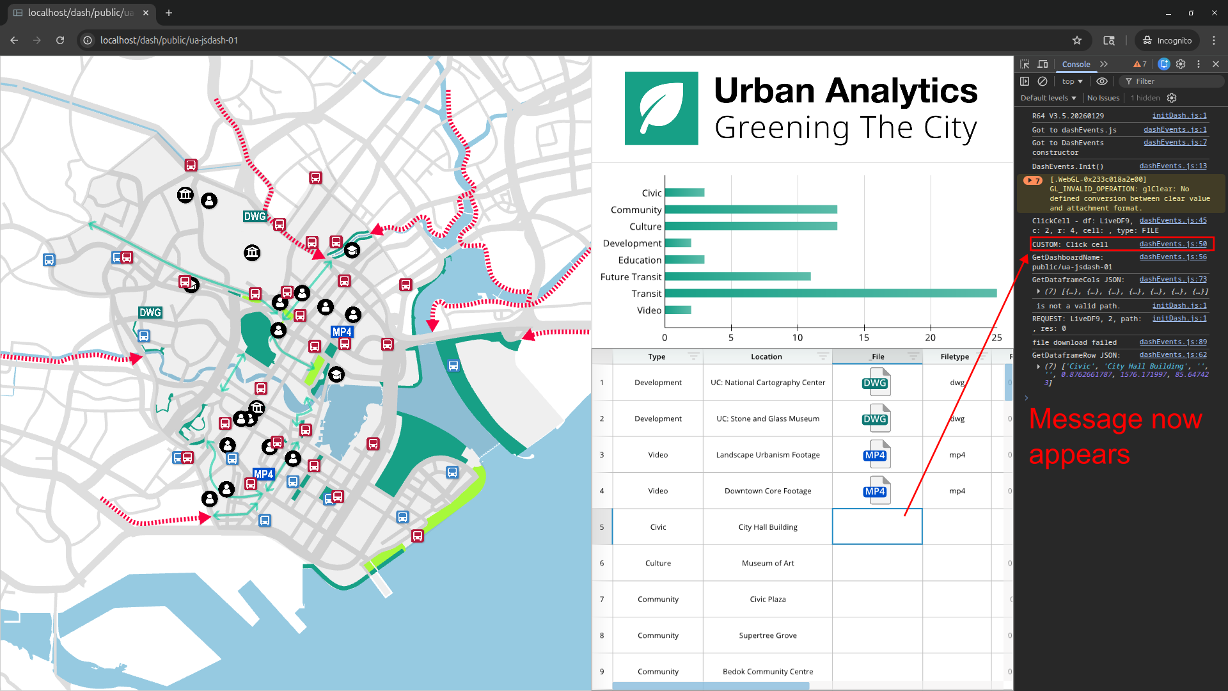Click the Type column filter menu icon
Screen dimensions: 1228x691
point(693,356)
